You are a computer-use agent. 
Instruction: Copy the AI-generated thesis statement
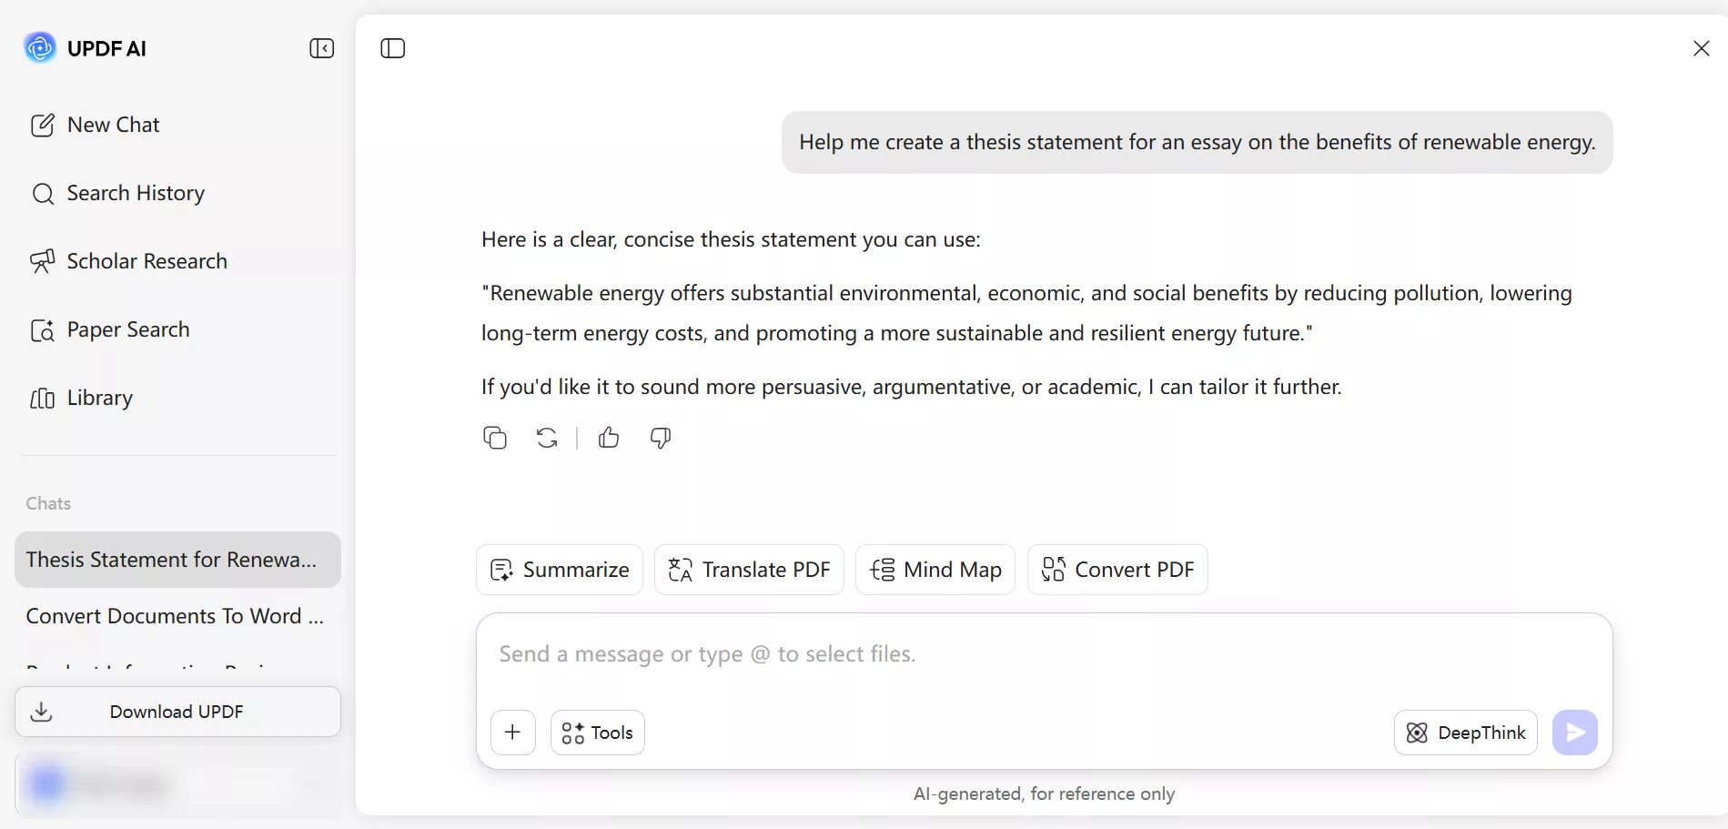tap(495, 438)
